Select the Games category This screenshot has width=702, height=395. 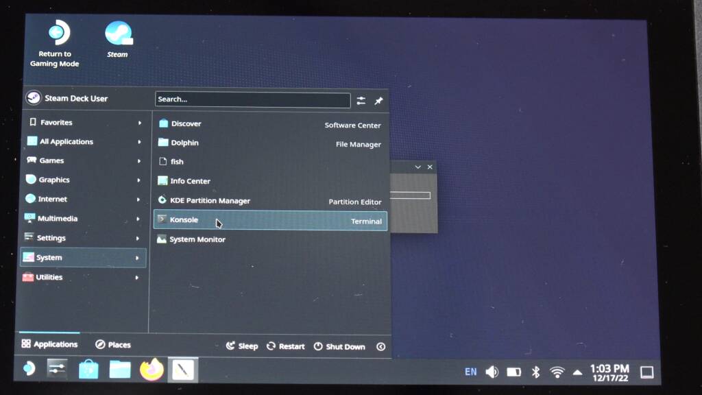click(84, 160)
